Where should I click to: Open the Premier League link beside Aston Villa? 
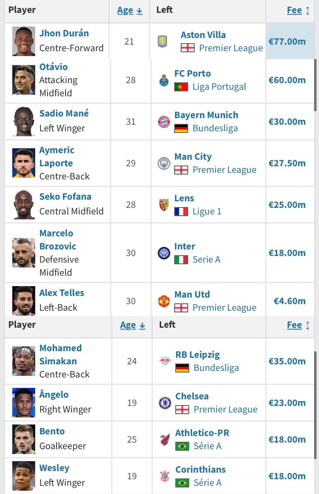tap(231, 48)
